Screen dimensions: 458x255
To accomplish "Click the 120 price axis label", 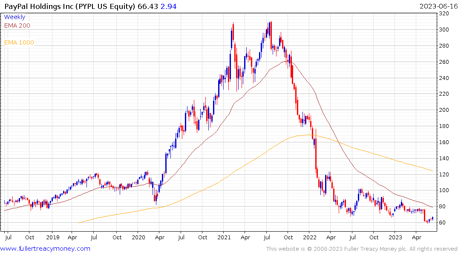I will (444, 174).
